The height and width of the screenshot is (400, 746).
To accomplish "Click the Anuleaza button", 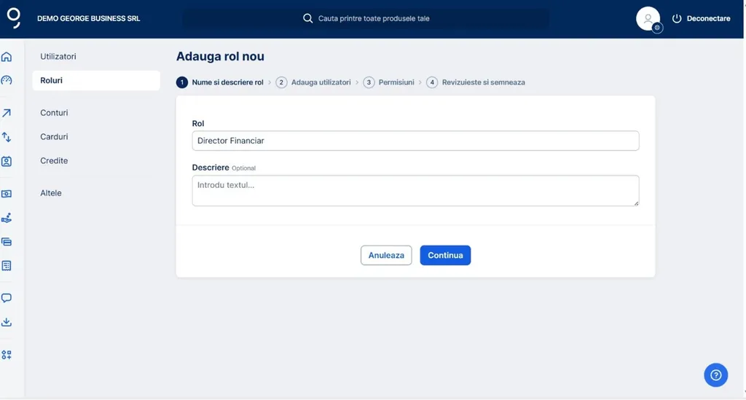I will click(x=386, y=256).
